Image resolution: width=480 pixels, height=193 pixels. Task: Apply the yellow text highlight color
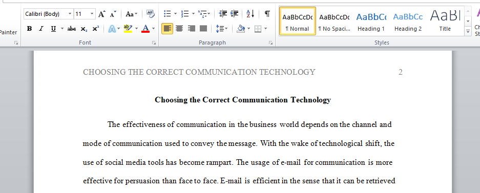(128, 29)
